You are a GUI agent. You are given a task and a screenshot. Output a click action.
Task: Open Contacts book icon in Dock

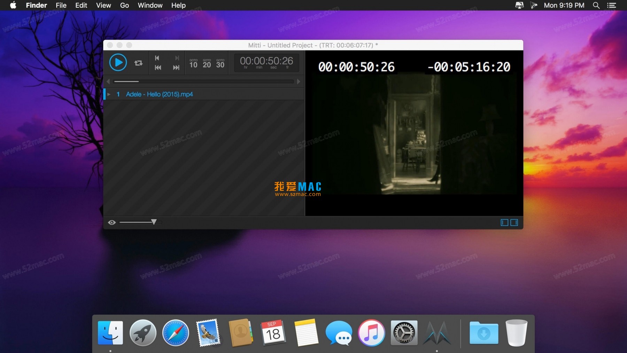(241, 333)
